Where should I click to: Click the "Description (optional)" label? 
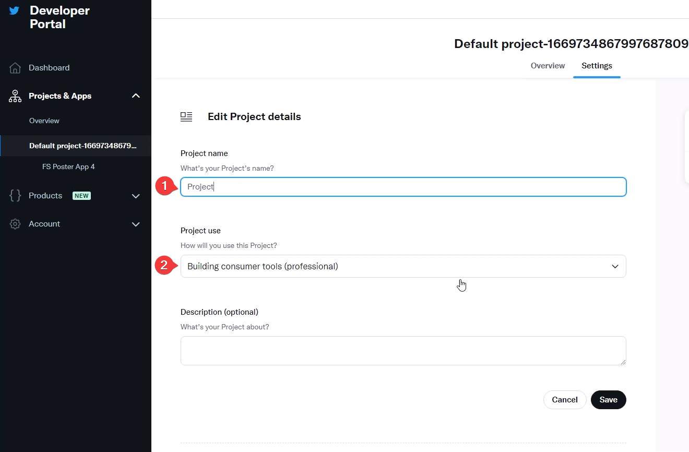[x=219, y=312]
